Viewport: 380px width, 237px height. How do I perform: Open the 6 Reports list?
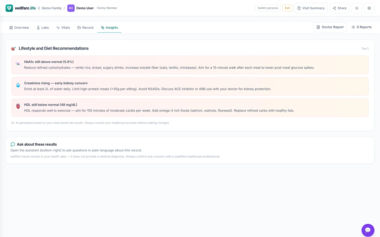pyautogui.click(x=362, y=27)
